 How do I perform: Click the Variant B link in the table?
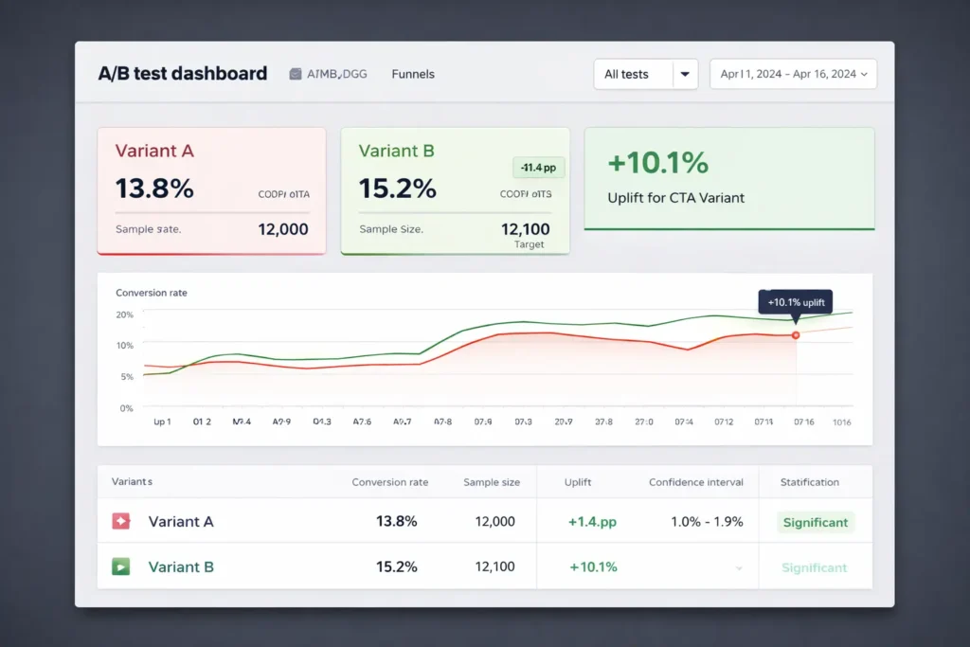click(181, 566)
